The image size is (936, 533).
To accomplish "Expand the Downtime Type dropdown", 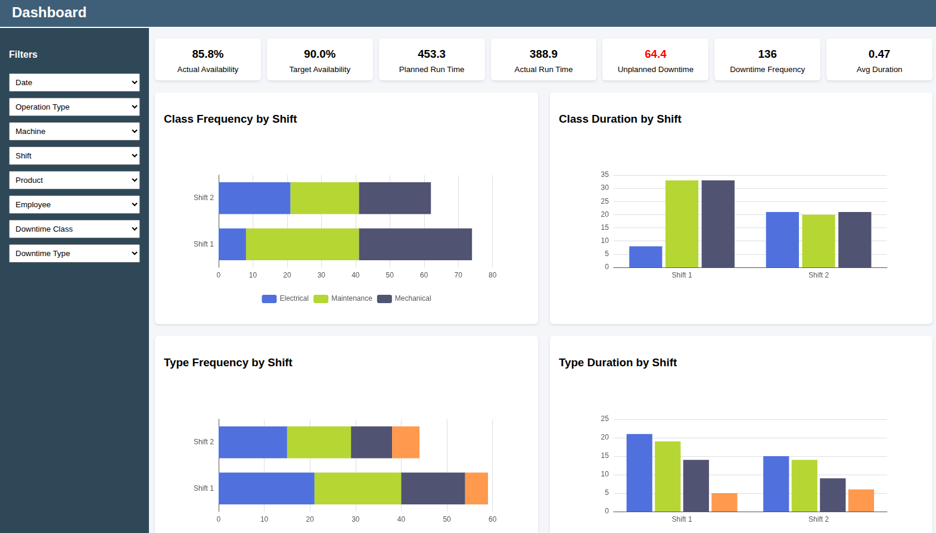I will pos(74,254).
